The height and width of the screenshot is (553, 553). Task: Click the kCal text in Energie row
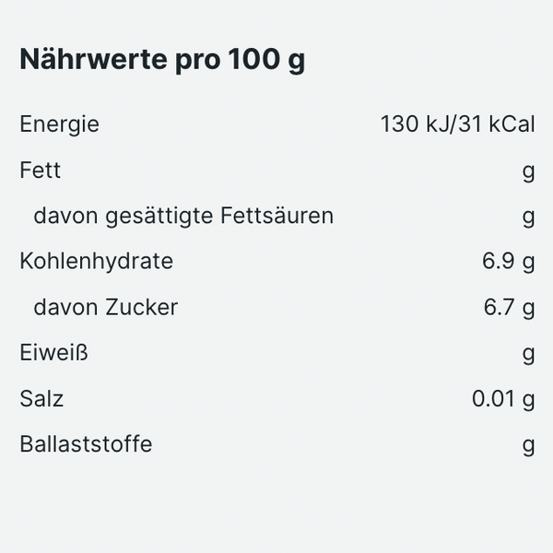[512, 124]
